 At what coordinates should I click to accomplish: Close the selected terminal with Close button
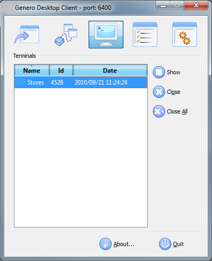point(167,92)
